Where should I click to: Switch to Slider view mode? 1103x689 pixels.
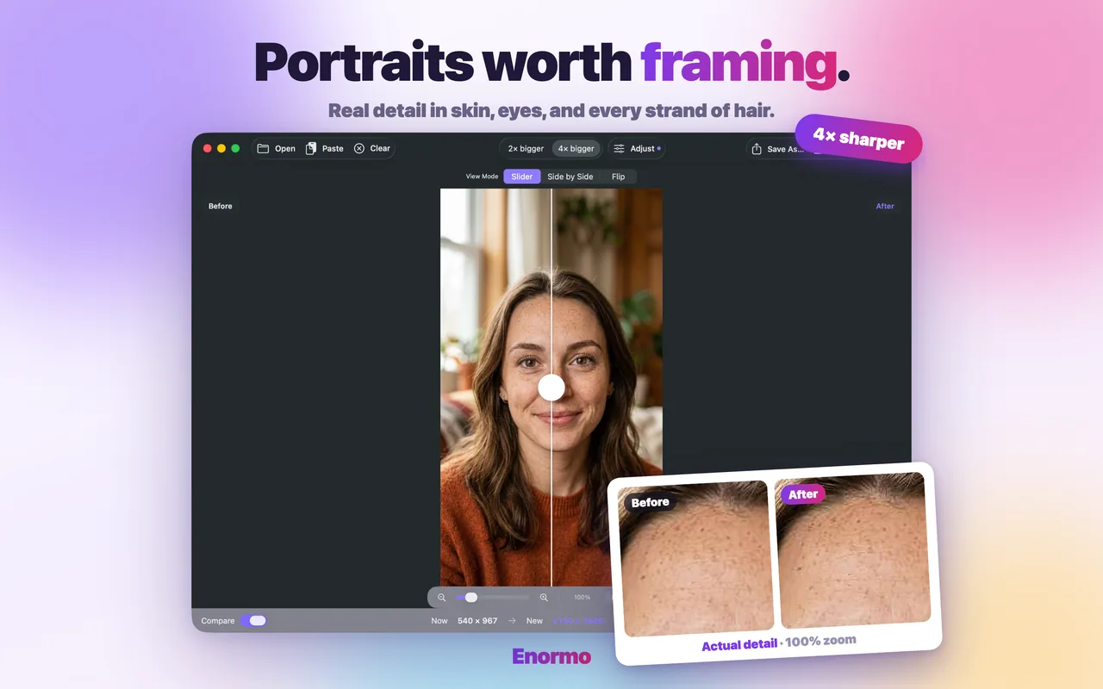[521, 177]
